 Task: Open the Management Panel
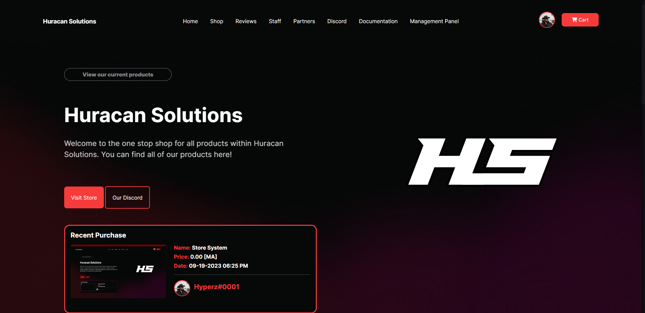[x=434, y=21]
